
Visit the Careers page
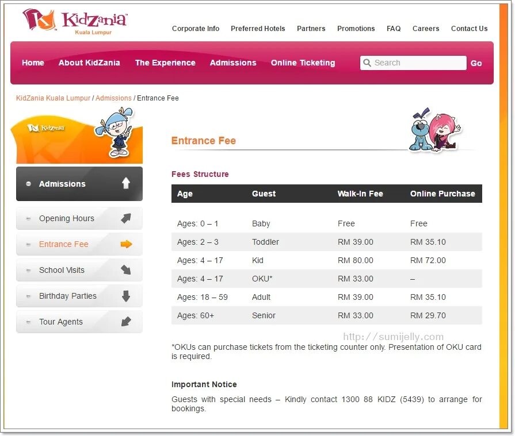pyautogui.click(x=426, y=29)
